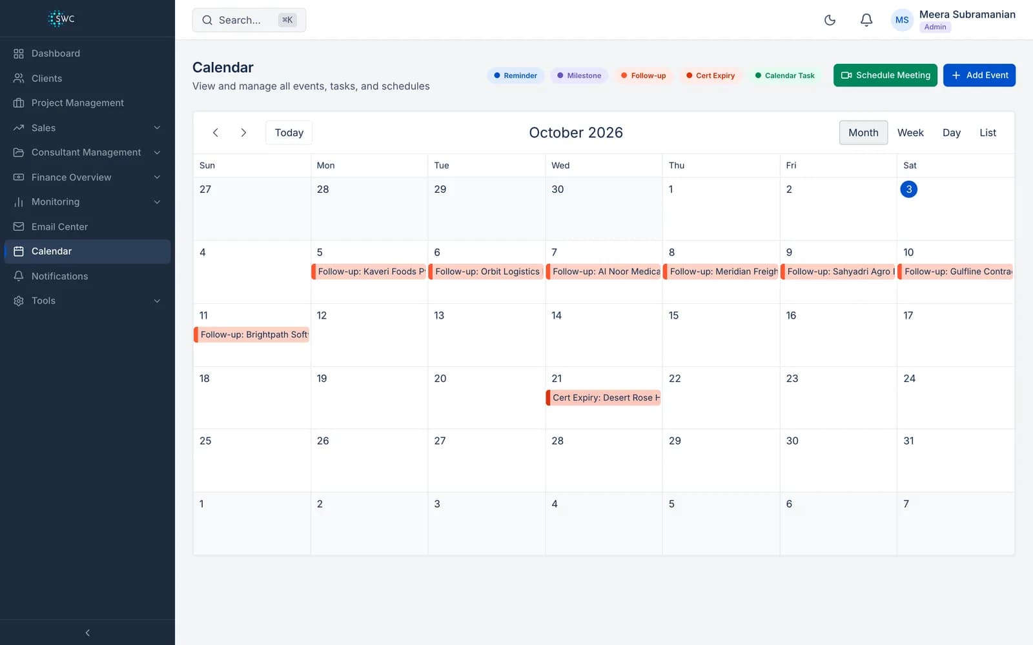Focus the Search field
1033x645 pixels.
click(x=249, y=20)
